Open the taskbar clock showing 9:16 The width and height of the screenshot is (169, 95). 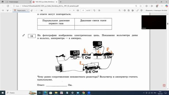[160, 93]
